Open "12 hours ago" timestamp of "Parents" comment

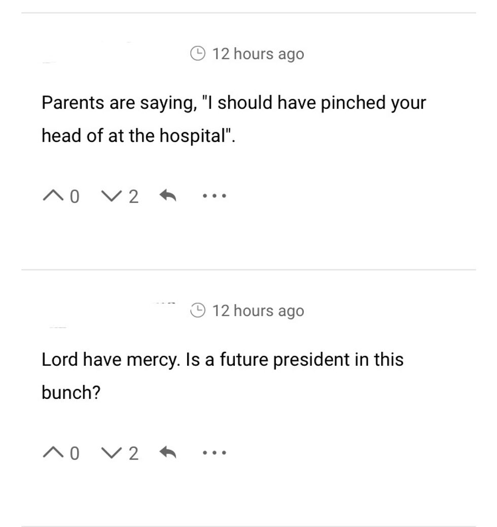click(258, 54)
